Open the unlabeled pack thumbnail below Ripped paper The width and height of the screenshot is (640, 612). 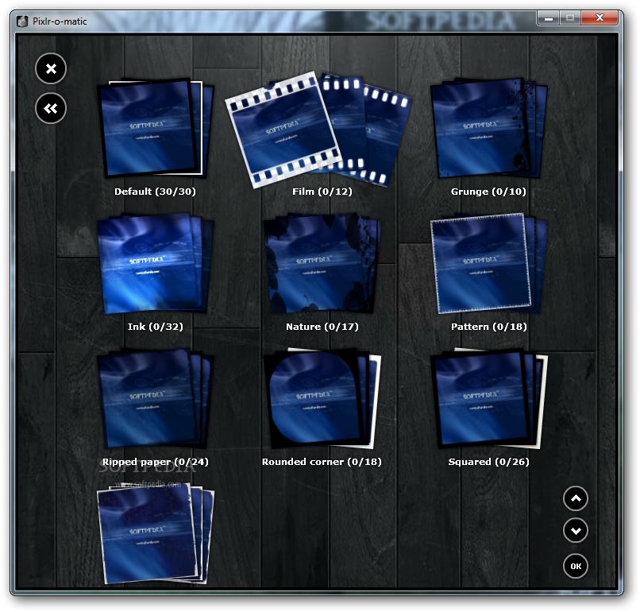coord(155,533)
